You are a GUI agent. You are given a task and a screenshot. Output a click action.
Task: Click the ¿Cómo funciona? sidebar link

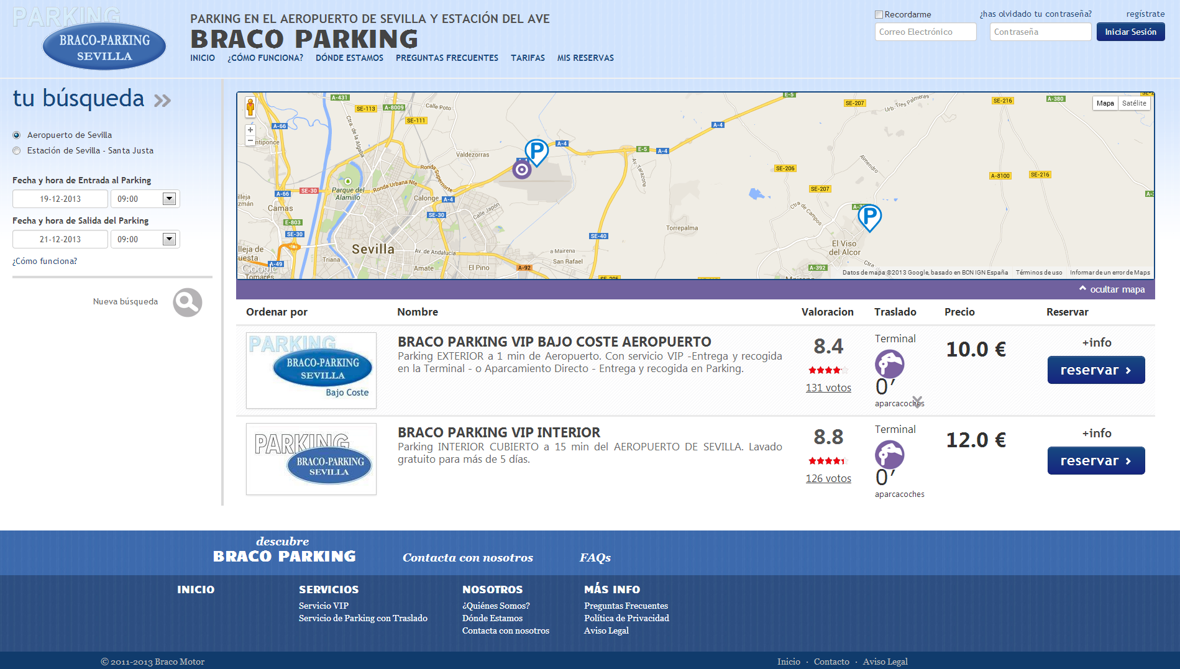(x=45, y=261)
